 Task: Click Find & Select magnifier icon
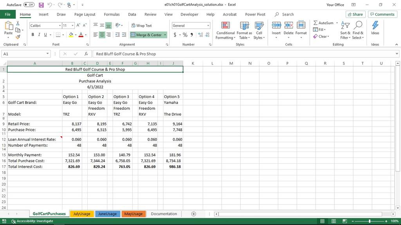tap(358, 25)
